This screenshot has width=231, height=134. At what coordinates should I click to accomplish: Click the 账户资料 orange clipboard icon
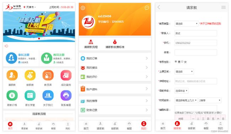(83, 89)
